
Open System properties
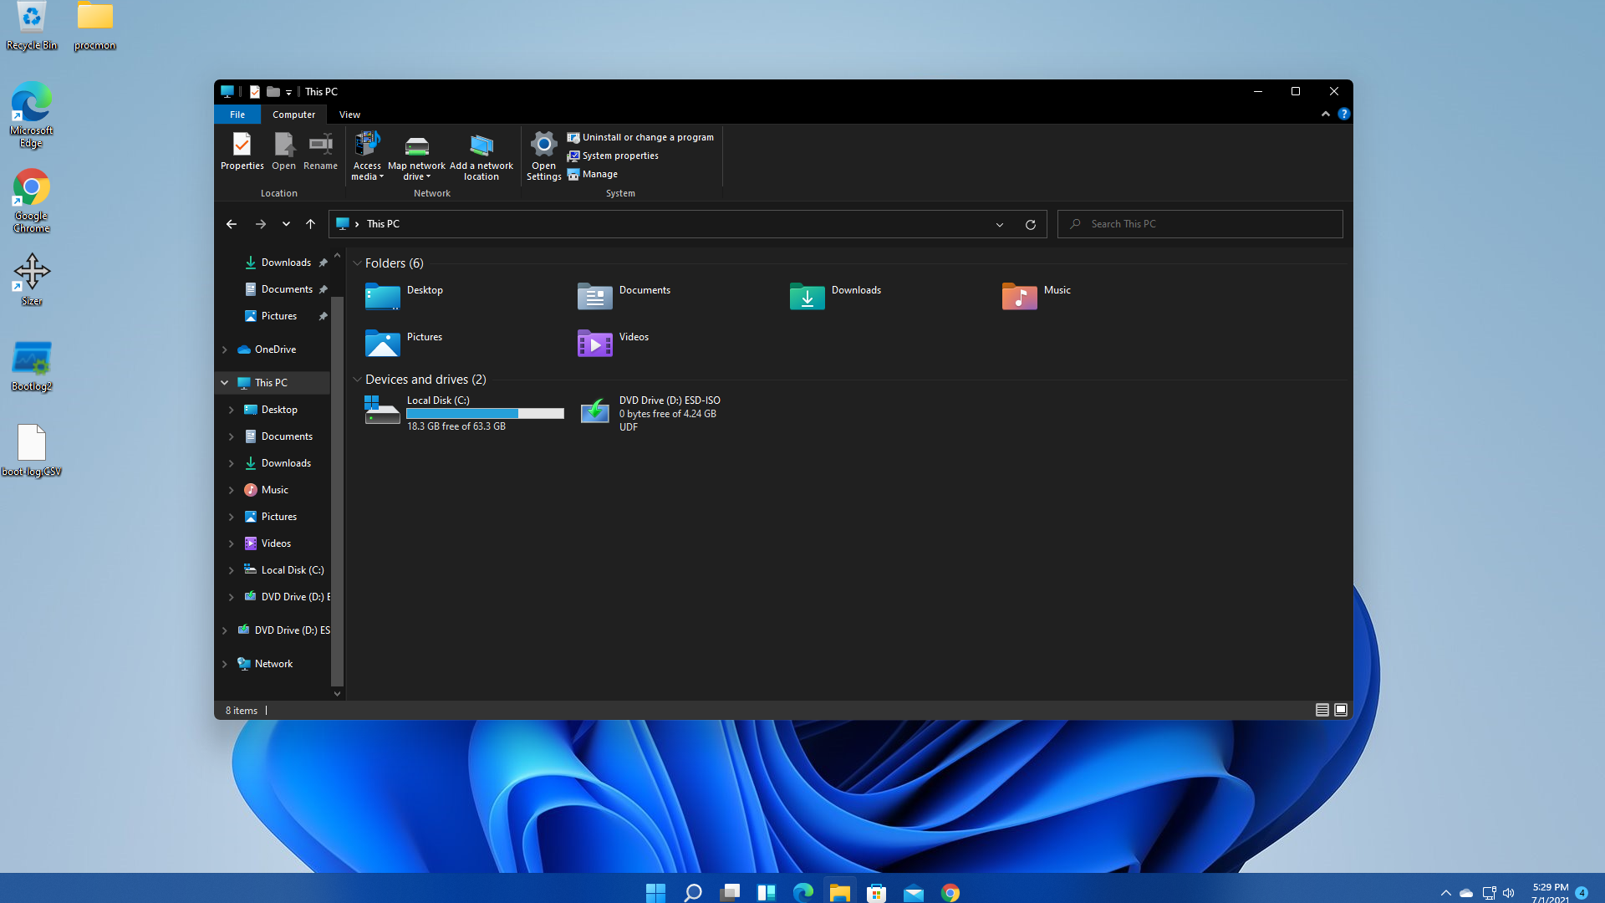(x=613, y=156)
